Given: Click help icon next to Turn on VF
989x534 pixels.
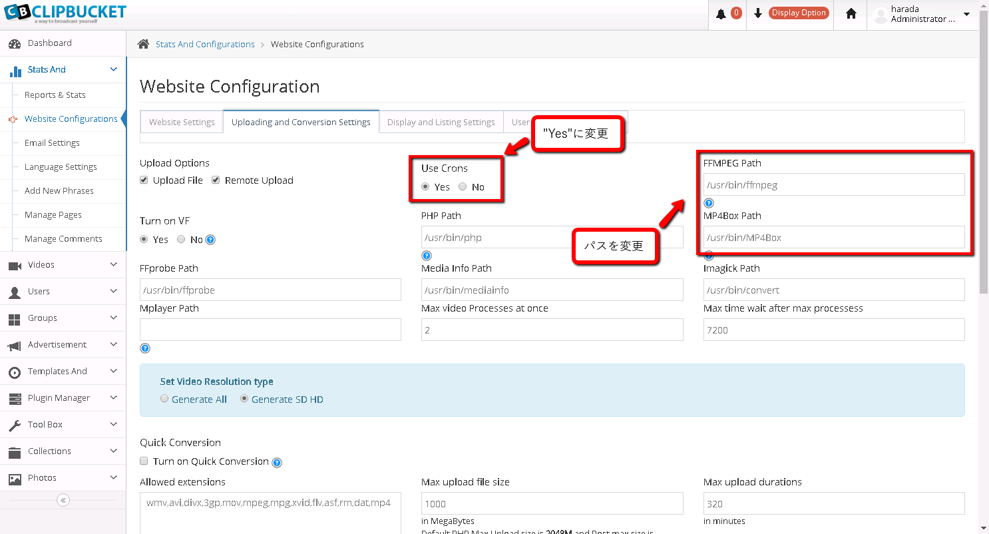Looking at the screenshot, I should (x=211, y=240).
